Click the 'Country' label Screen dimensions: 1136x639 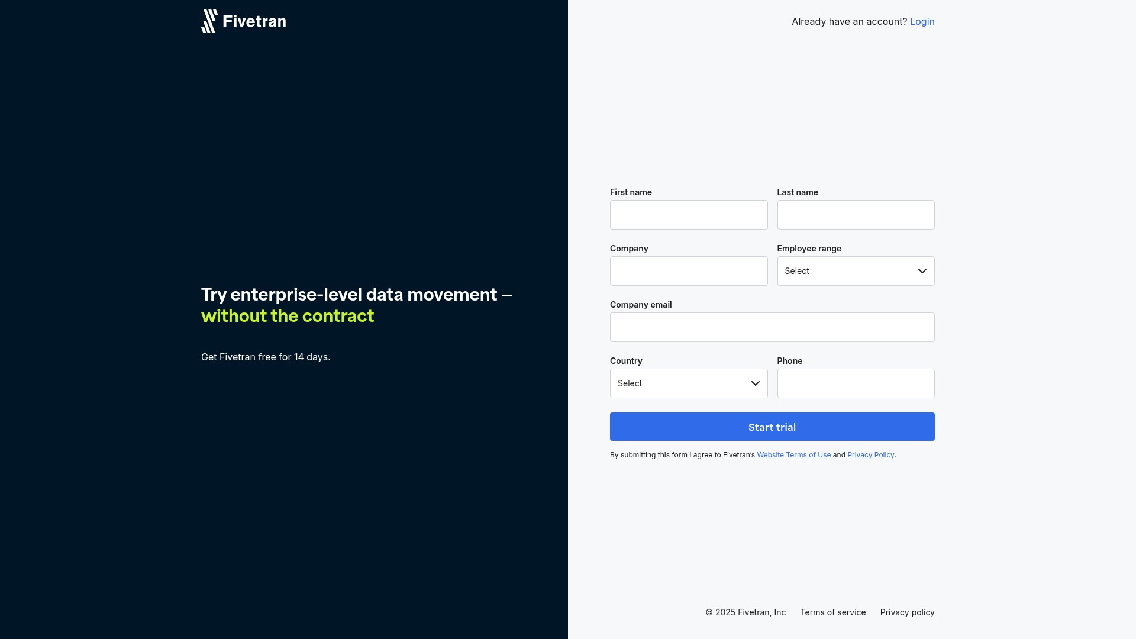pos(626,361)
